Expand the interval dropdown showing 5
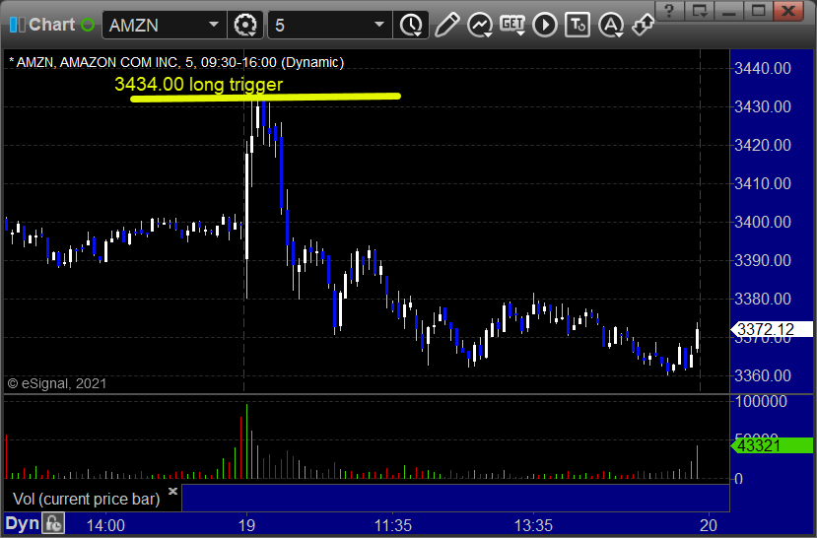Screen dimensions: 817x538 (379, 25)
